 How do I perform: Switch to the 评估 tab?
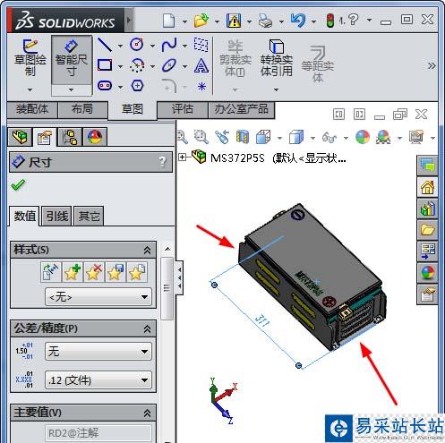point(183,109)
